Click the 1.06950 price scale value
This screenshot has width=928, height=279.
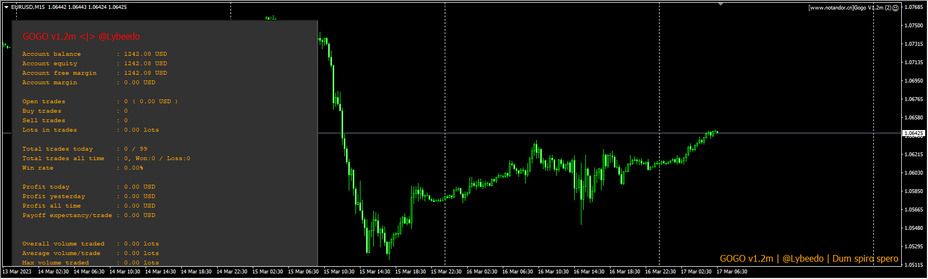(x=913, y=81)
